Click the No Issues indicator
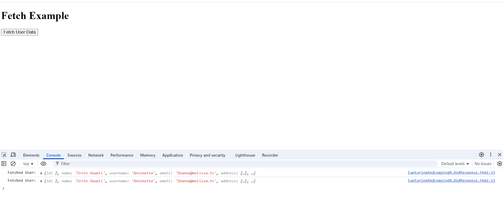 tap(483, 164)
